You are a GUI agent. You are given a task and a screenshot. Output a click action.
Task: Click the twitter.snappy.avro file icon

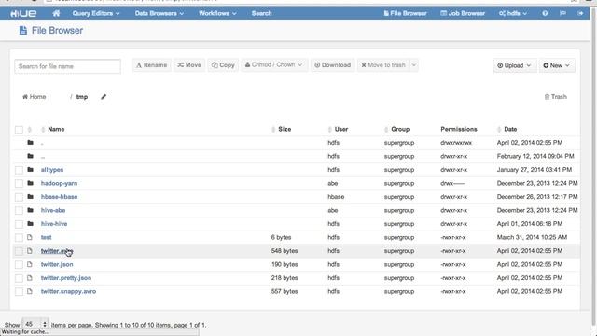pos(30,291)
